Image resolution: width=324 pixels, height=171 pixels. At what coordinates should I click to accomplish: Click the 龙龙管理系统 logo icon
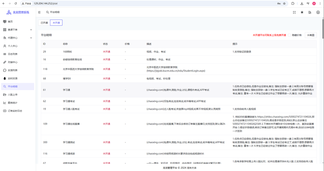(9, 12)
